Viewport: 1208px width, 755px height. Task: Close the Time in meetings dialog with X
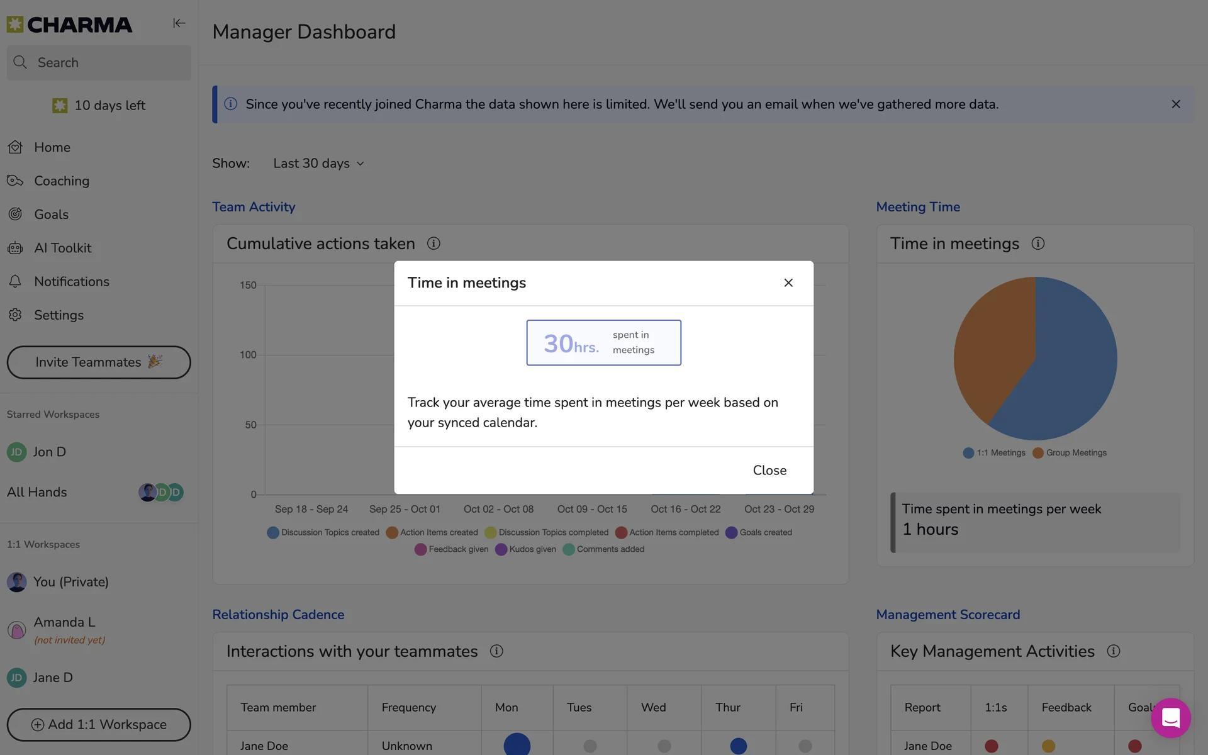click(x=788, y=283)
